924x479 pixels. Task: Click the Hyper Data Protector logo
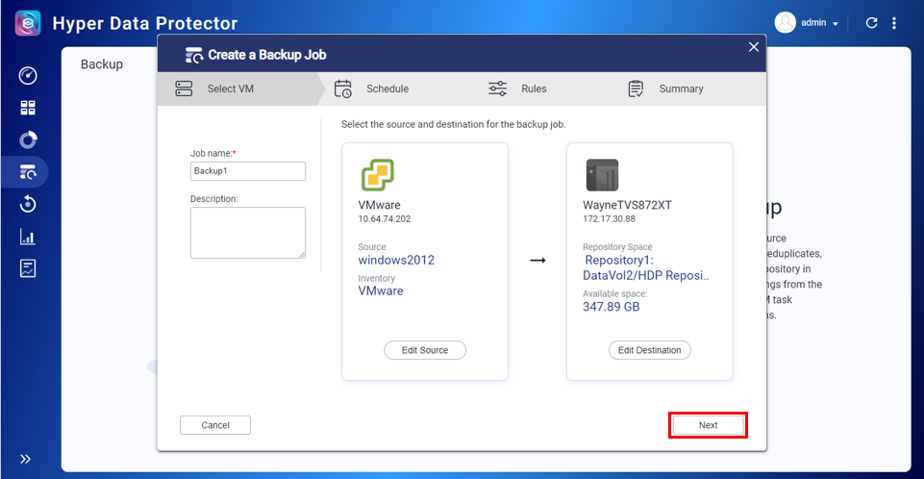(x=28, y=23)
